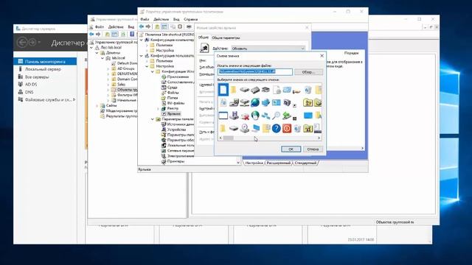The image size is (472, 265).
Task: Switch to Стандартный tab at bottom
Action: coord(305,163)
